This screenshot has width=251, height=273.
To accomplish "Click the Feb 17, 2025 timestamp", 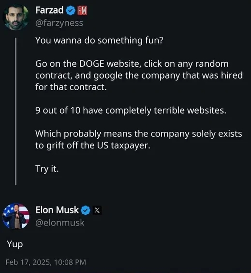I will coord(46,262).
